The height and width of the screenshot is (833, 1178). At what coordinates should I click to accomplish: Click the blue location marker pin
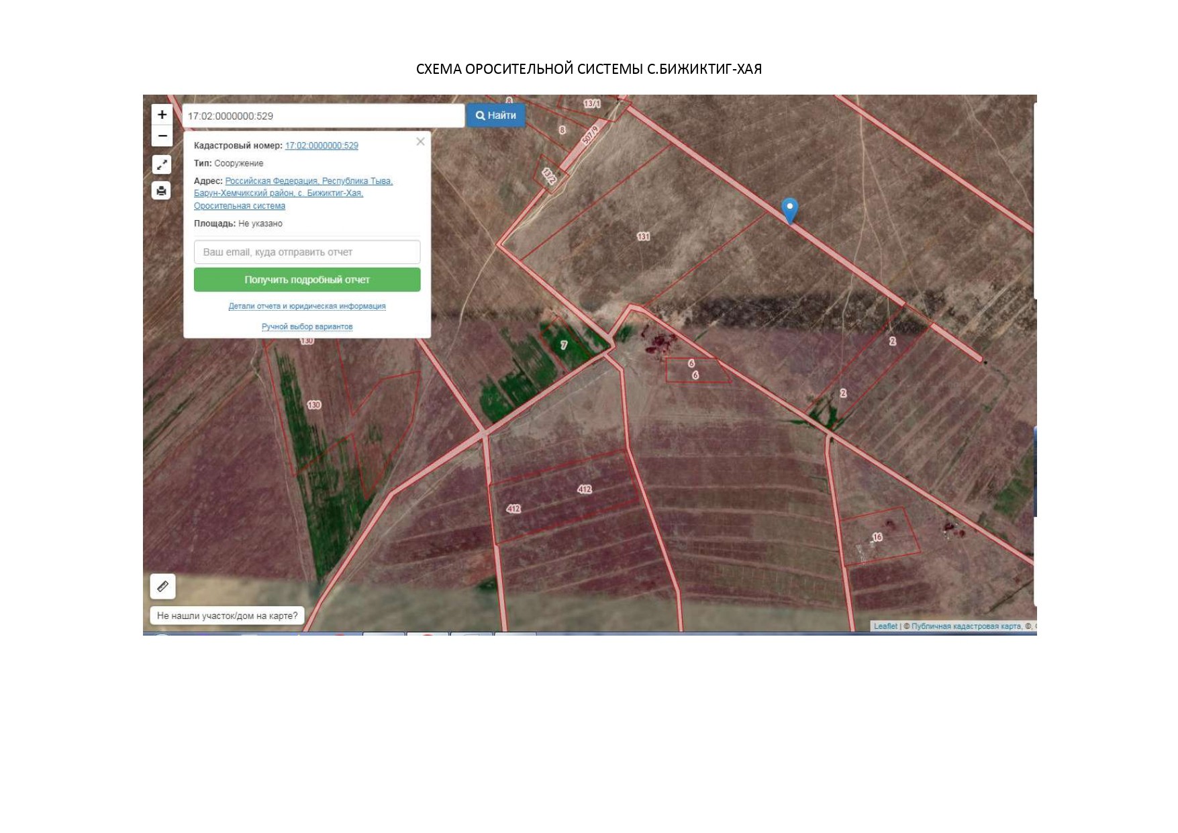coord(790,209)
